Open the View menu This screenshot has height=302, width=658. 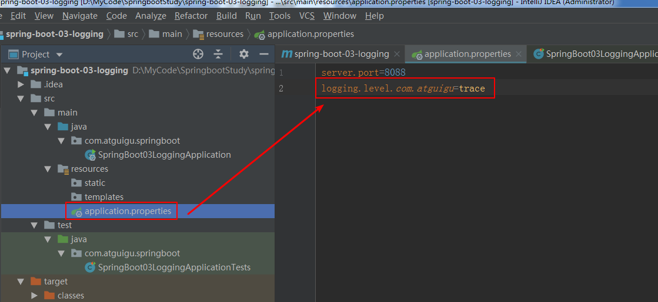click(x=44, y=16)
